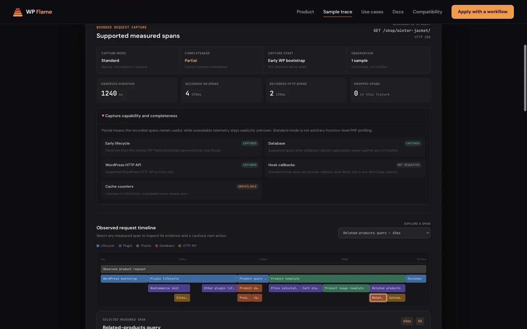Click the Recorded HTTP spans card
This screenshot has height=329, width=527.
[306, 90]
